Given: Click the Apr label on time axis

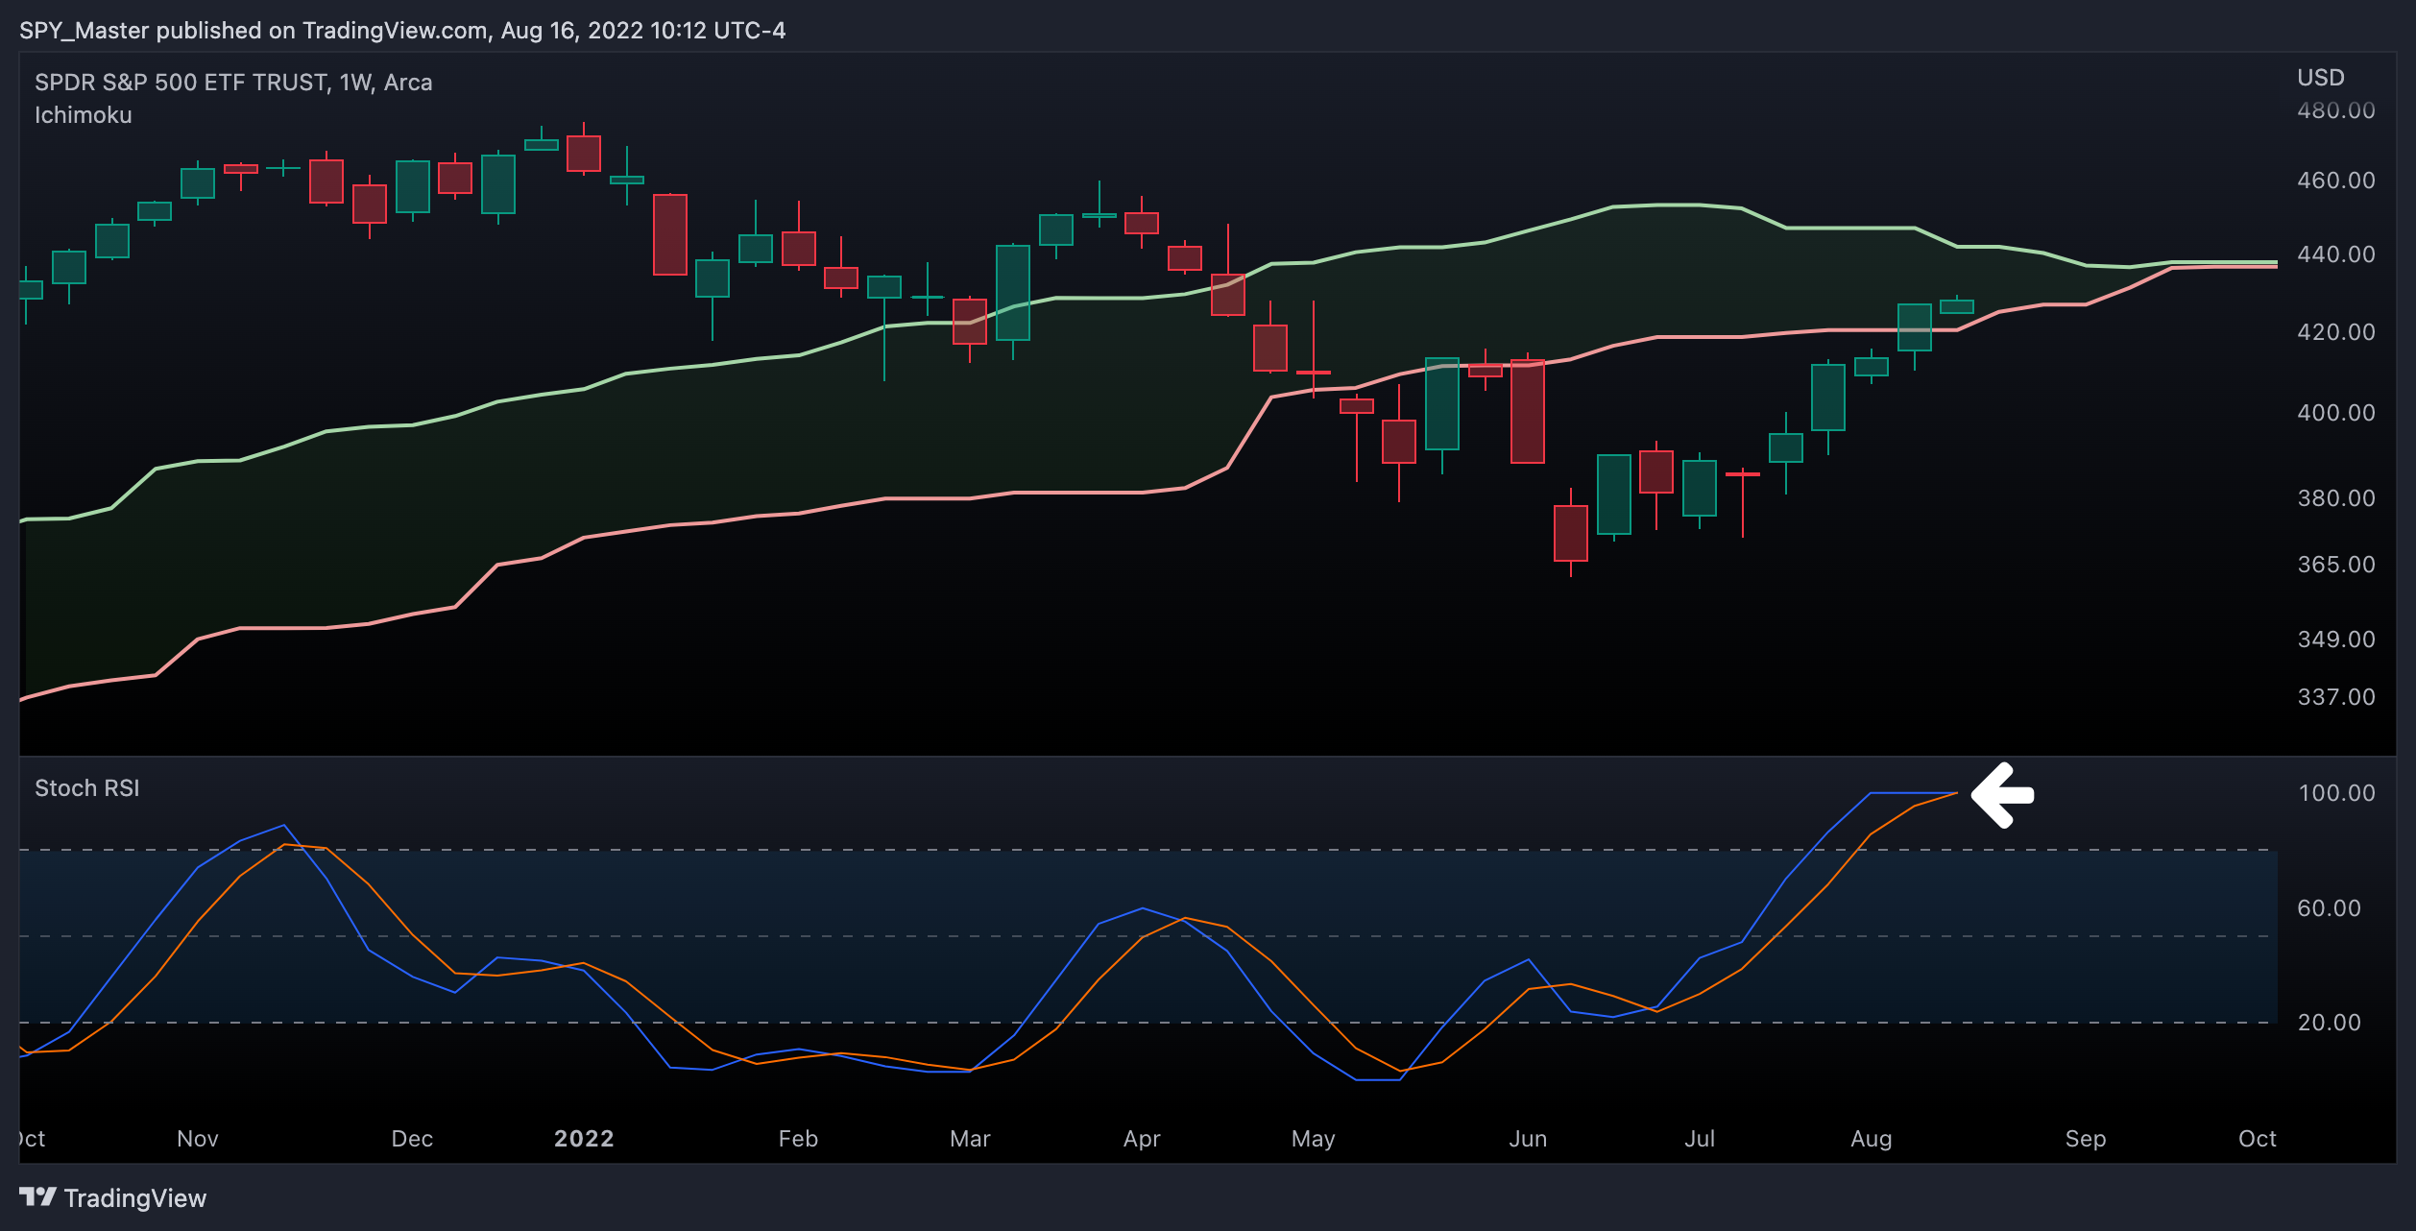Looking at the screenshot, I should [1142, 1139].
